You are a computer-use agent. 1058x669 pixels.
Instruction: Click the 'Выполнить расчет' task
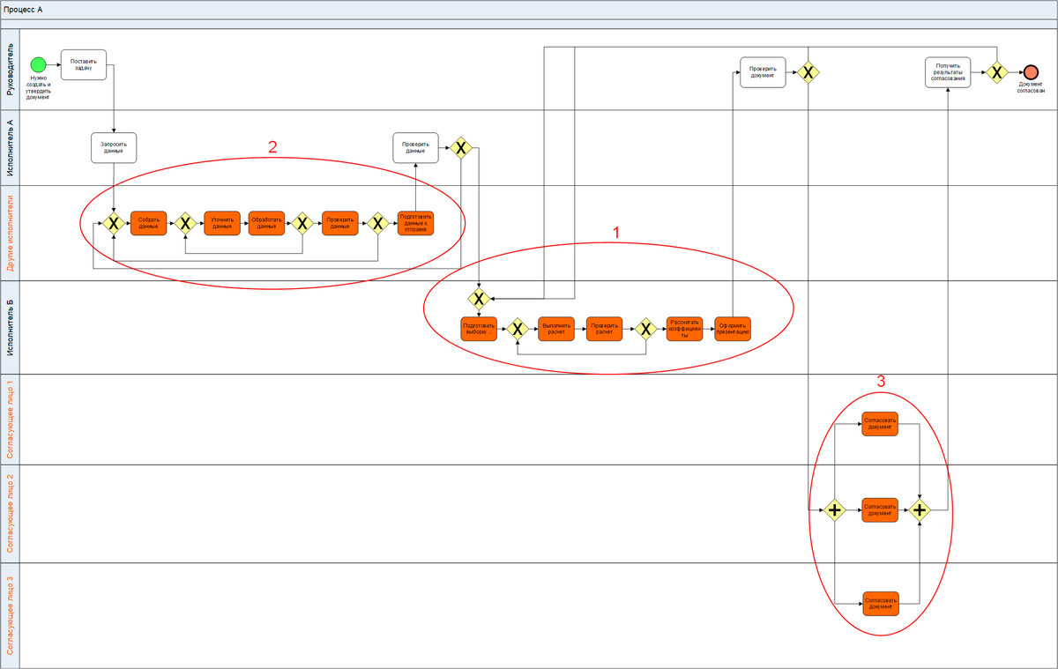tap(556, 329)
